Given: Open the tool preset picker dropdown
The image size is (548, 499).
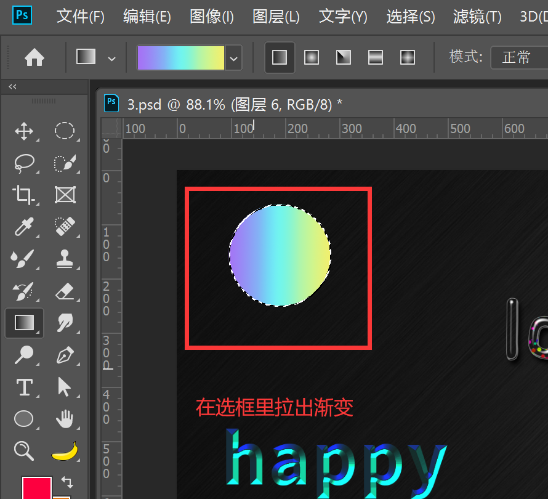Looking at the screenshot, I should coord(112,59).
